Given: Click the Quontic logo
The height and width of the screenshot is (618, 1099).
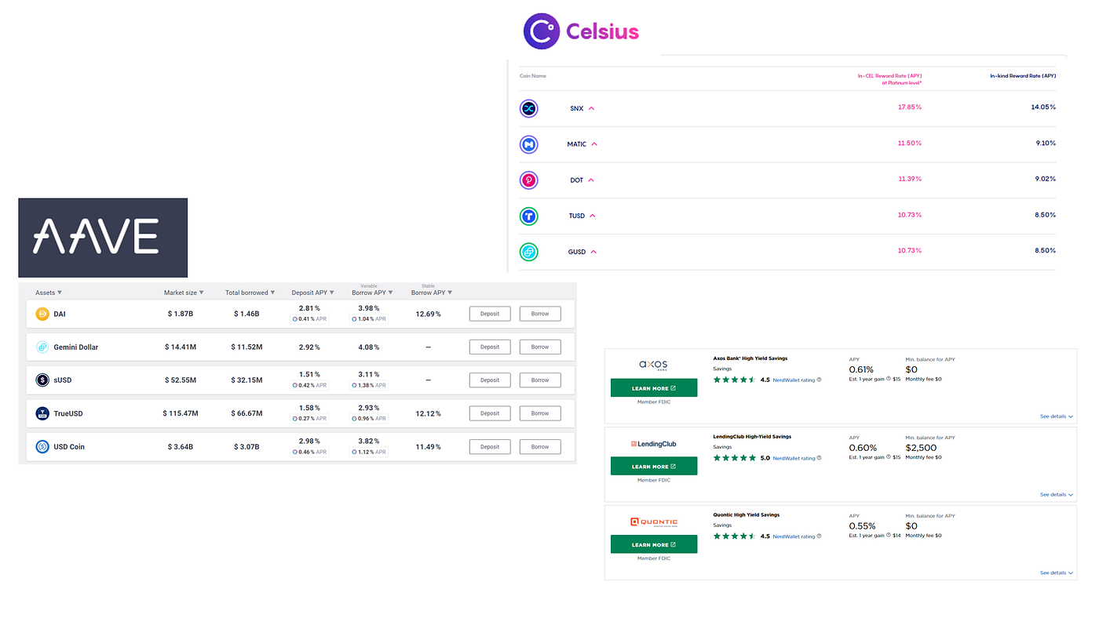Looking at the screenshot, I should coord(654,522).
